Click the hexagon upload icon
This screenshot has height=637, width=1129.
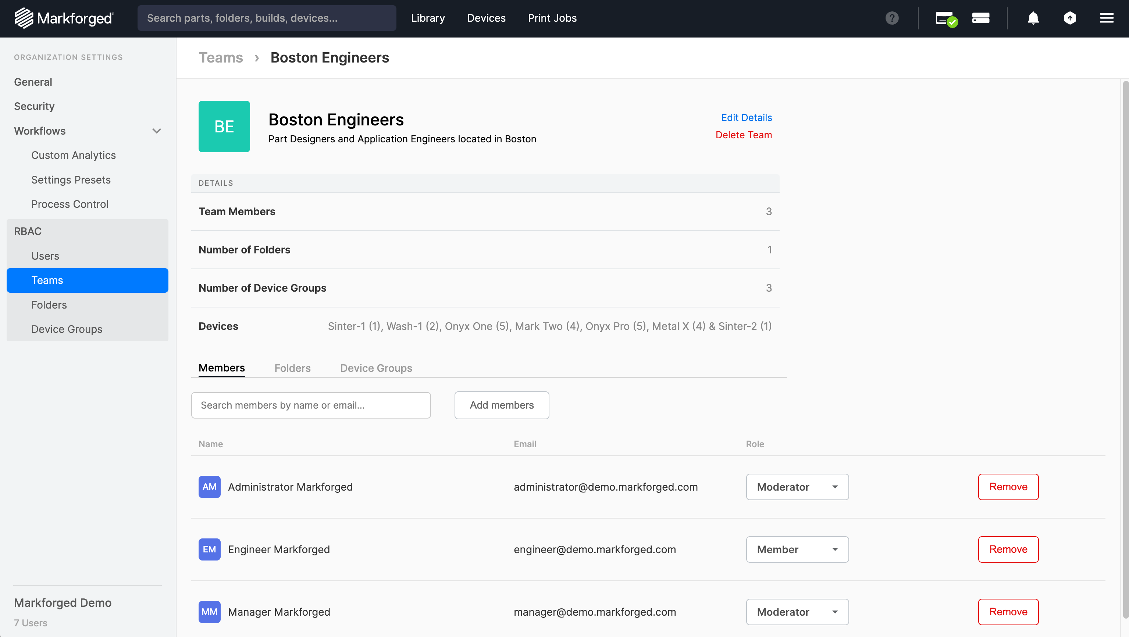pyautogui.click(x=1070, y=18)
